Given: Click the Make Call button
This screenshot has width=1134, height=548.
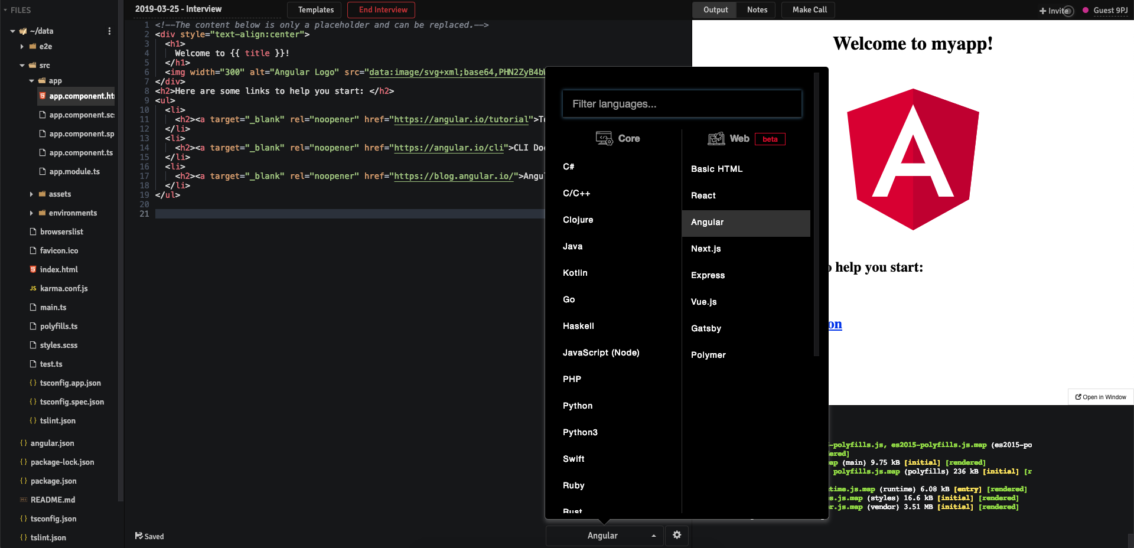Looking at the screenshot, I should pos(809,9).
